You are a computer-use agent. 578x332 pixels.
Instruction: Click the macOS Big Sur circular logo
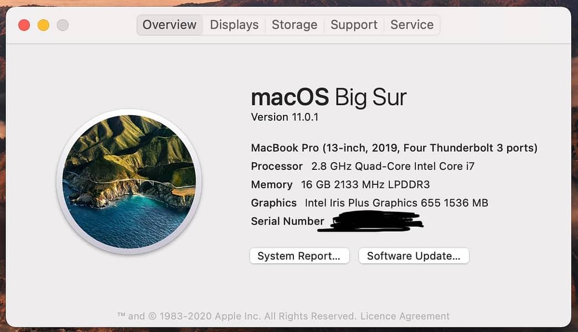click(x=129, y=182)
